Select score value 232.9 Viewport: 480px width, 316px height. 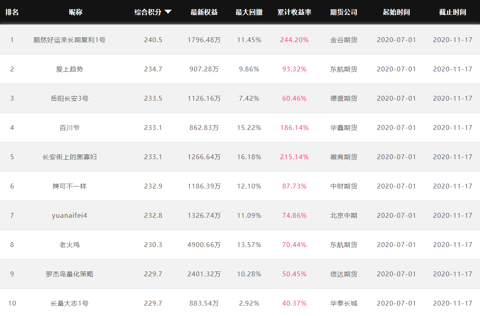click(x=153, y=186)
